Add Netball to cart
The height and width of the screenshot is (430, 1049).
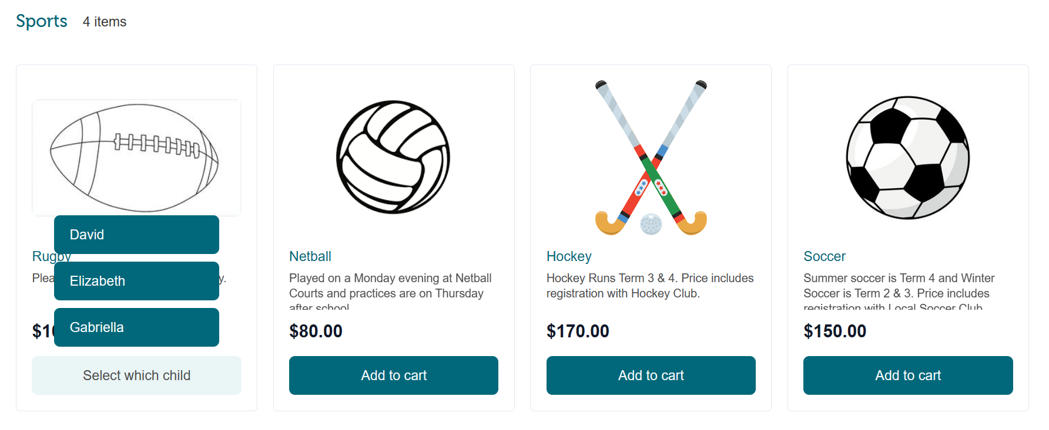(394, 375)
